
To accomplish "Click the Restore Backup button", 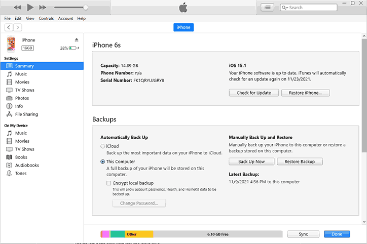I will (300, 161).
